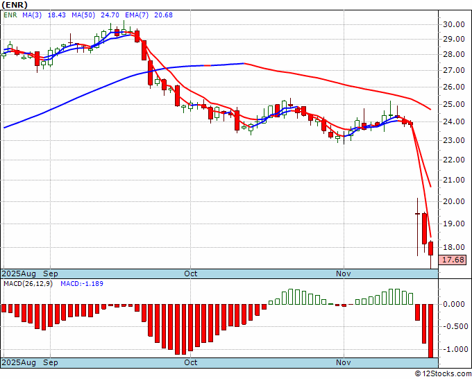
Task: Click the 26.00 price axis label
Action: click(x=454, y=87)
